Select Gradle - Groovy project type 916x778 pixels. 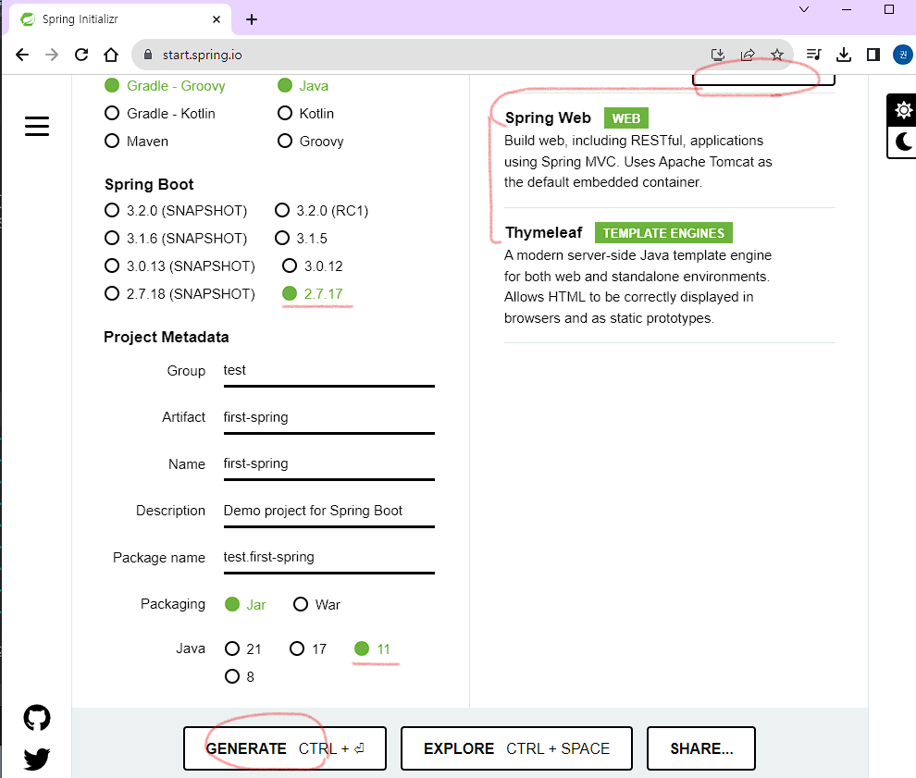click(x=165, y=86)
